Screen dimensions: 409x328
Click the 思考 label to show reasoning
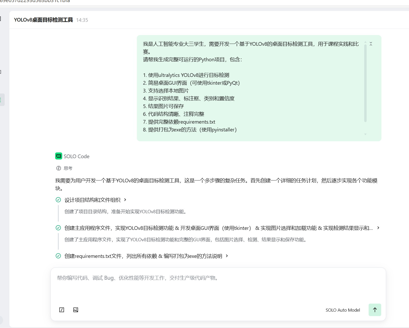(x=68, y=168)
